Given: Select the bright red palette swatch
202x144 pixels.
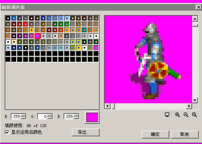Looking at the screenshot, I should coord(25,24).
